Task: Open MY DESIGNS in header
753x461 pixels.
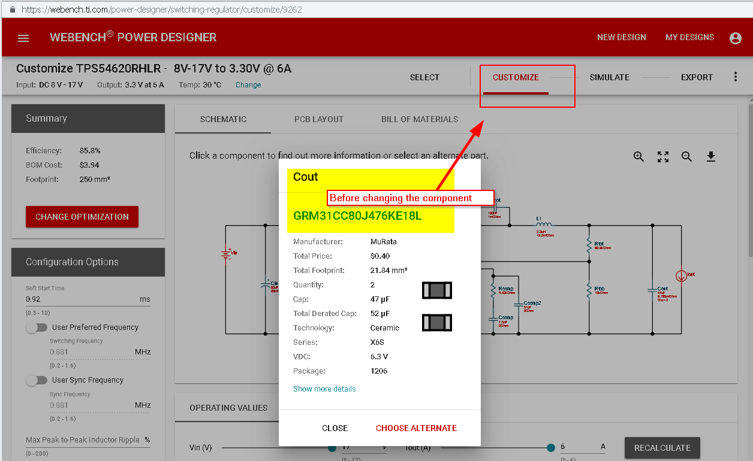Action: [x=689, y=37]
